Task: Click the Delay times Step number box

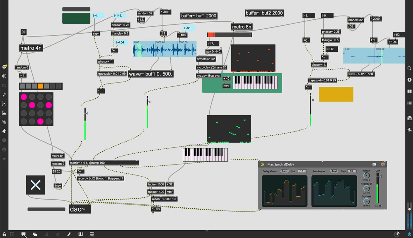Action: click(302, 171)
